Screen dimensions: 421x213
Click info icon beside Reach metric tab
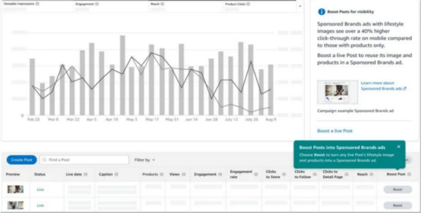tap(163, 4)
